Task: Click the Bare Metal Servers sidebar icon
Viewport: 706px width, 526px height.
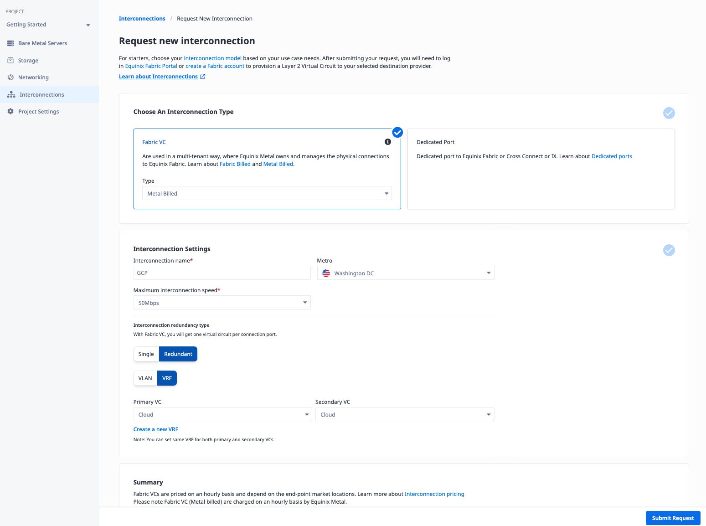Action: click(10, 43)
